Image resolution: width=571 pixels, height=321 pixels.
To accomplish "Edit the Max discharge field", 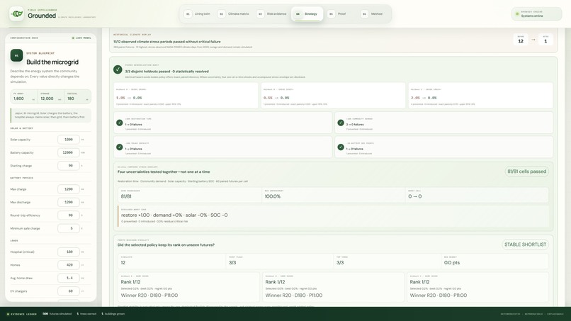I will (x=69, y=202).
